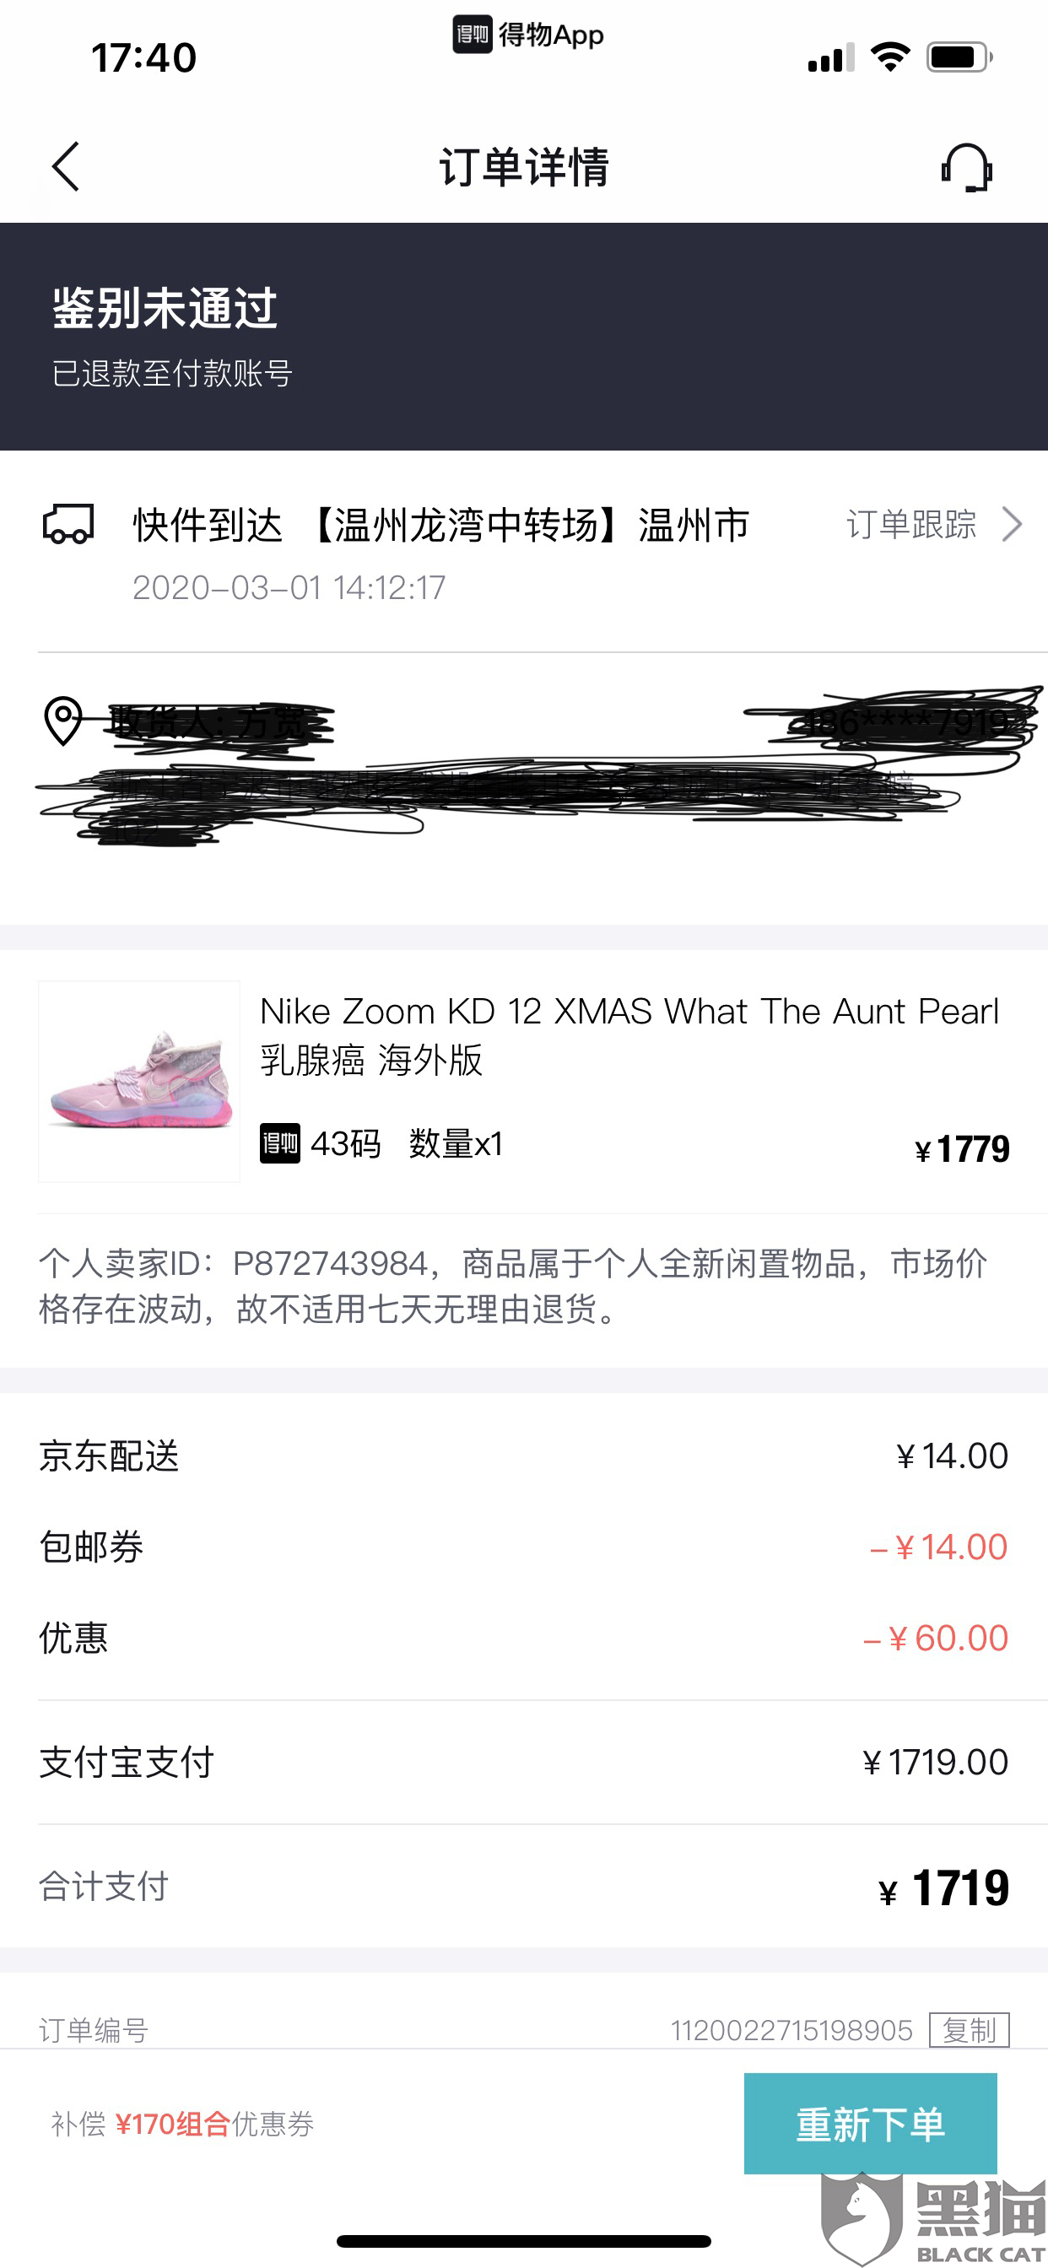The width and height of the screenshot is (1048, 2268).
Task: Copy order number with 复制 button
Action: [x=969, y=2029]
